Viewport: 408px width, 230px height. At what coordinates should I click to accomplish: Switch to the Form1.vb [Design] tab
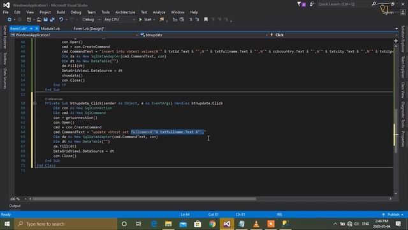click(89, 29)
